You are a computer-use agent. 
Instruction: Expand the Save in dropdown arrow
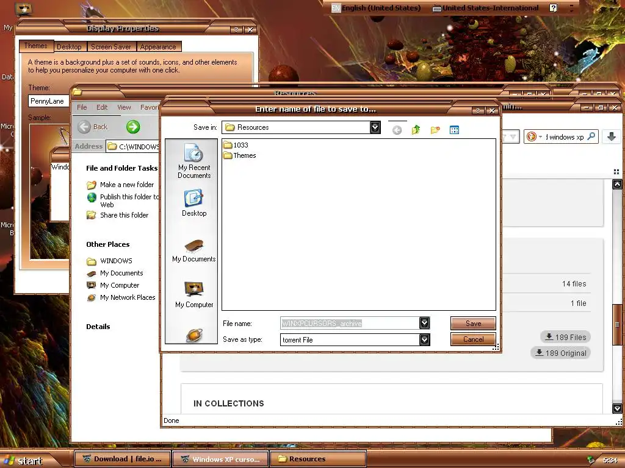(375, 127)
